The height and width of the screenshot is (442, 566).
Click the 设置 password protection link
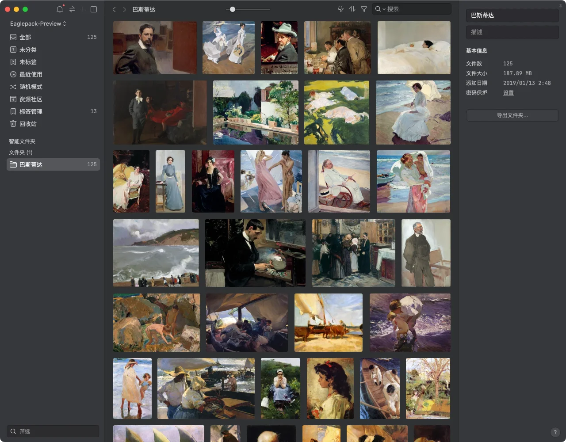[x=509, y=93]
